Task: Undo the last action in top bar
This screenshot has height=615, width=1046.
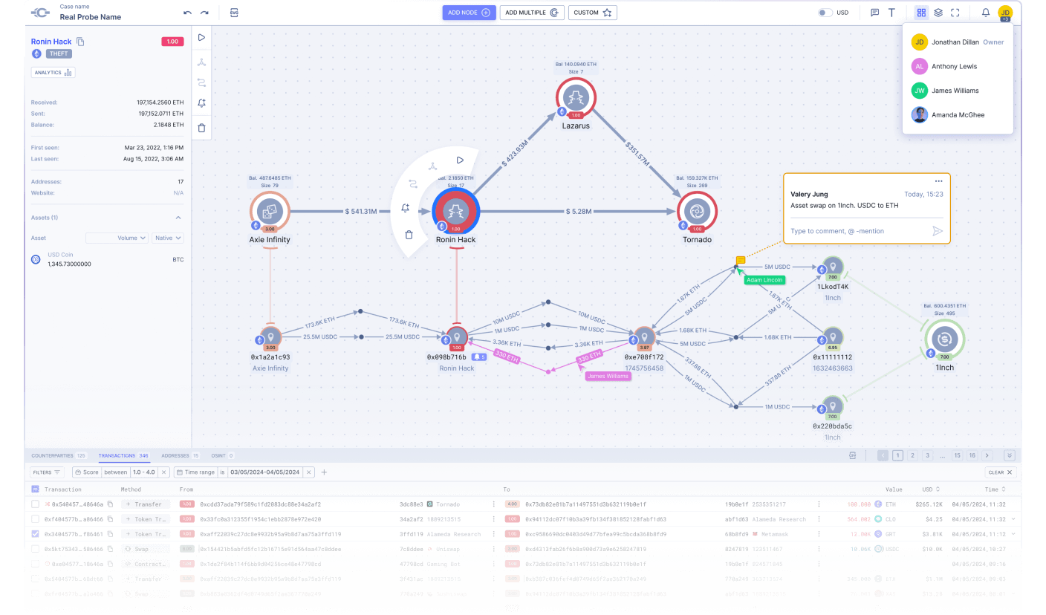Action: (187, 13)
